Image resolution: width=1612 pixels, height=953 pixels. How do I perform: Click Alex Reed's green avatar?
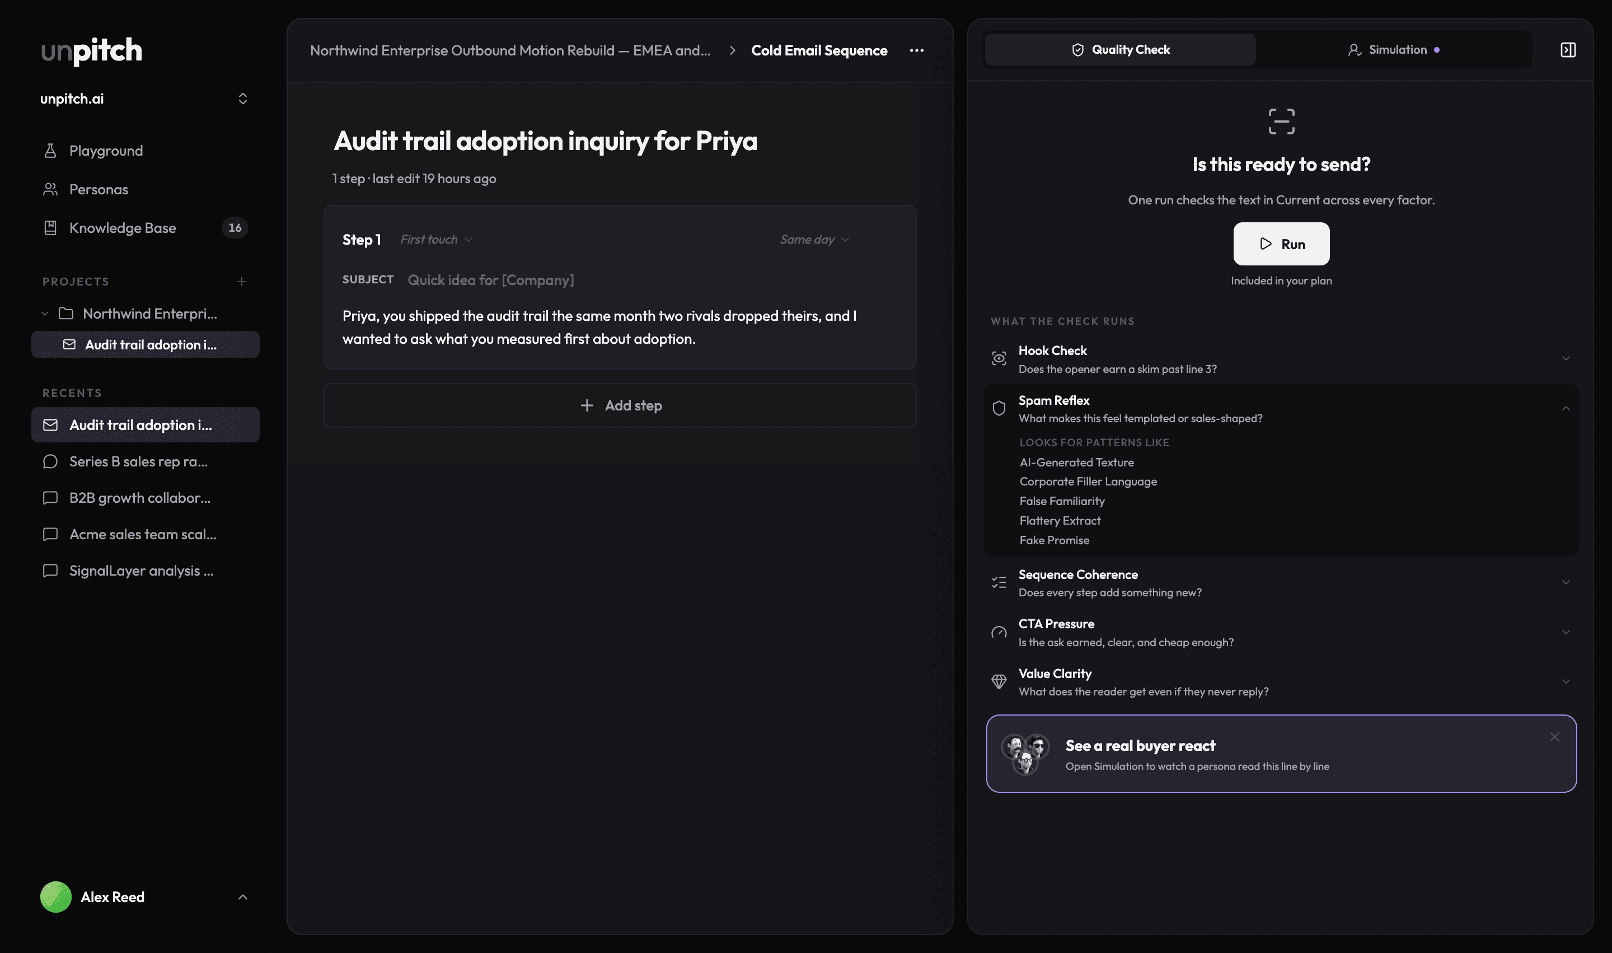point(56,897)
